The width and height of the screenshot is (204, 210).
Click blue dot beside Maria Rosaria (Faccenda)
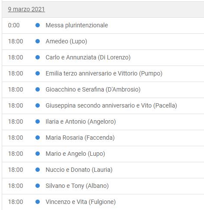click(38, 138)
